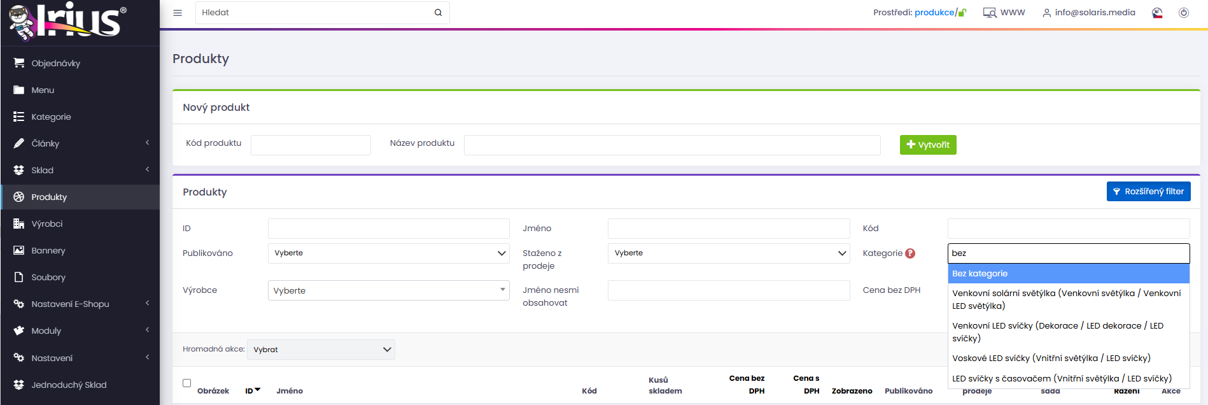Go to Bannery in the sidebar

click(48, 251)
